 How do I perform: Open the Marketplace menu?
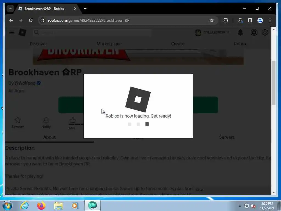[x=109, y=44]
